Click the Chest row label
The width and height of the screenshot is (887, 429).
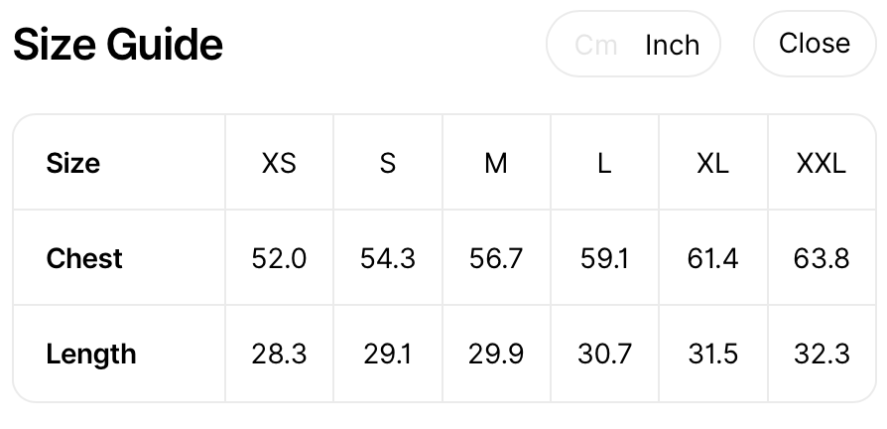pyautogui.click(x=84, y=258)
